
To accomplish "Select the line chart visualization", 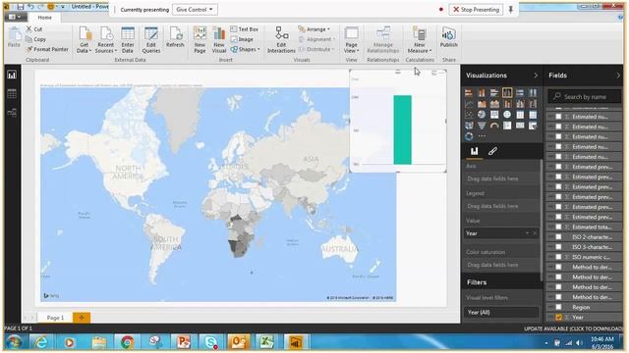I will (x=469, y=104).
